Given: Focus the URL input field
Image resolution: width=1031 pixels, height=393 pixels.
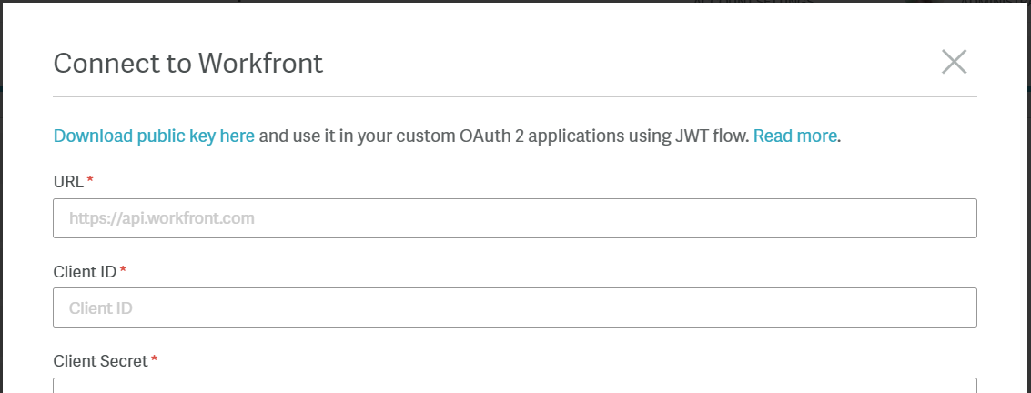Looking at the screenshot, I should tap(515, 218).
